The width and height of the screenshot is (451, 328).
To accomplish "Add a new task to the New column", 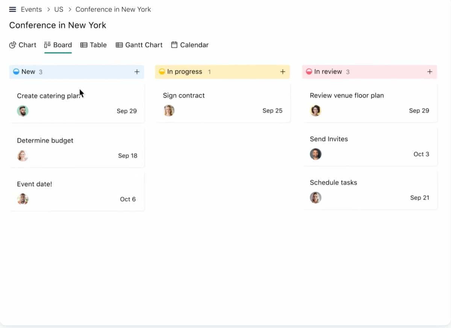I will [x=137, y=71].
